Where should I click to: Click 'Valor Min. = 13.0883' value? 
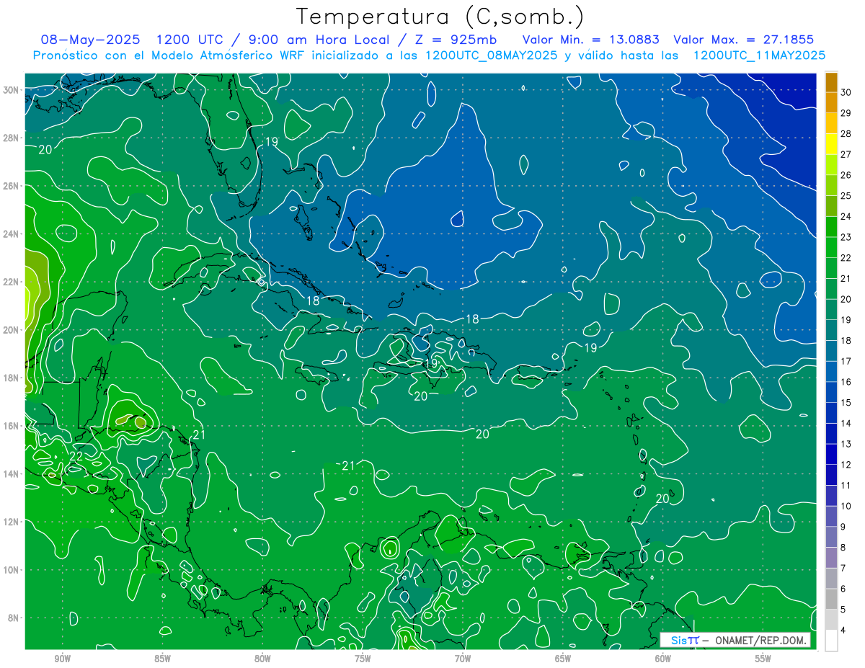590,40
